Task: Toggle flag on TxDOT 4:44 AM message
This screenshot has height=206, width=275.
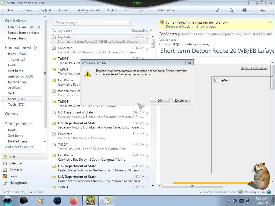Action: click(147, 145)
